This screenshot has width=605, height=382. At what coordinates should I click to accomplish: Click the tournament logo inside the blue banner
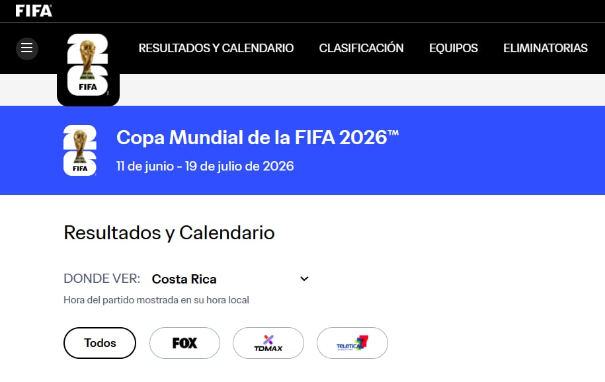click(79, 150)
